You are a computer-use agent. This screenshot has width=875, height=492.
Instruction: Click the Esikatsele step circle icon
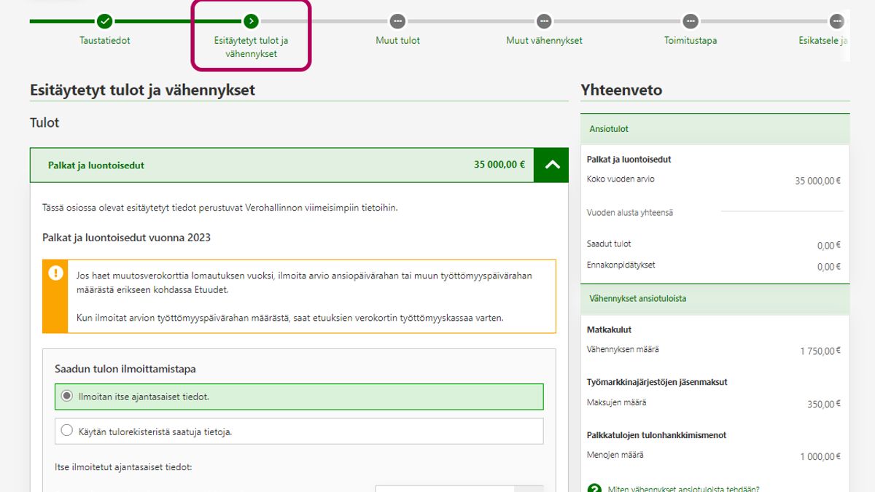[x=836, y=21]
